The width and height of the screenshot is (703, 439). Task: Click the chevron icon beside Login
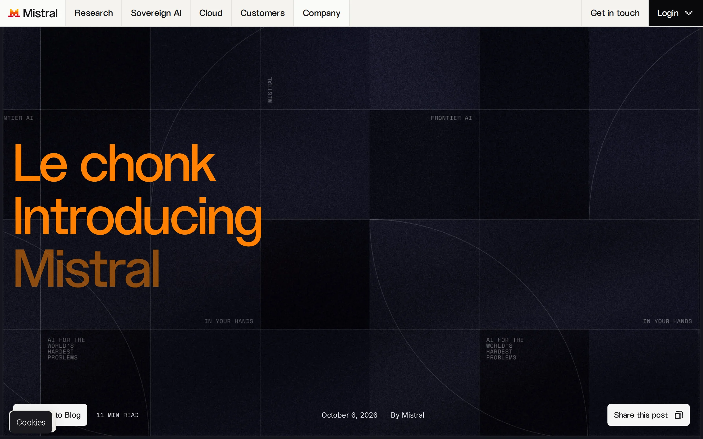click(688, 13)
